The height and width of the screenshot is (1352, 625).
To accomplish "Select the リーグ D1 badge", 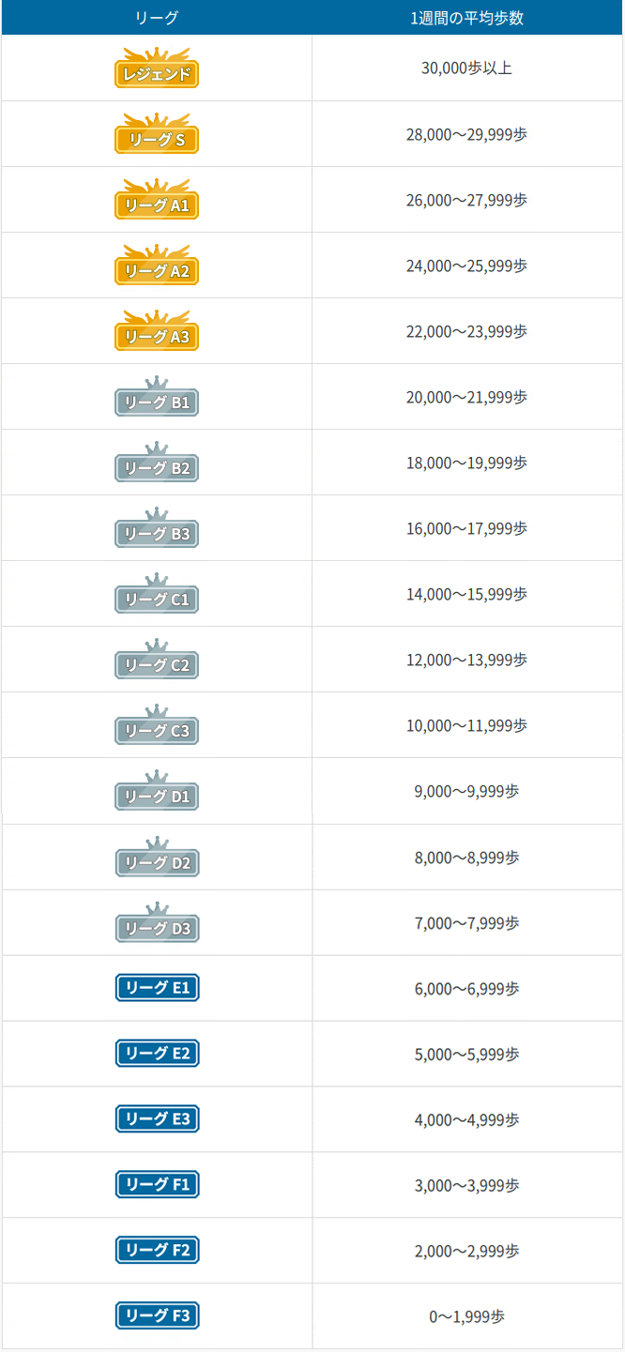I will (157, 791).
